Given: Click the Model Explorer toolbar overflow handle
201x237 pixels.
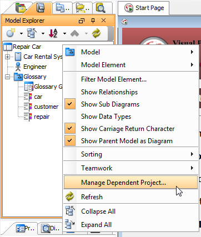Looking at the screenshot, I should (x=110, y=33).
